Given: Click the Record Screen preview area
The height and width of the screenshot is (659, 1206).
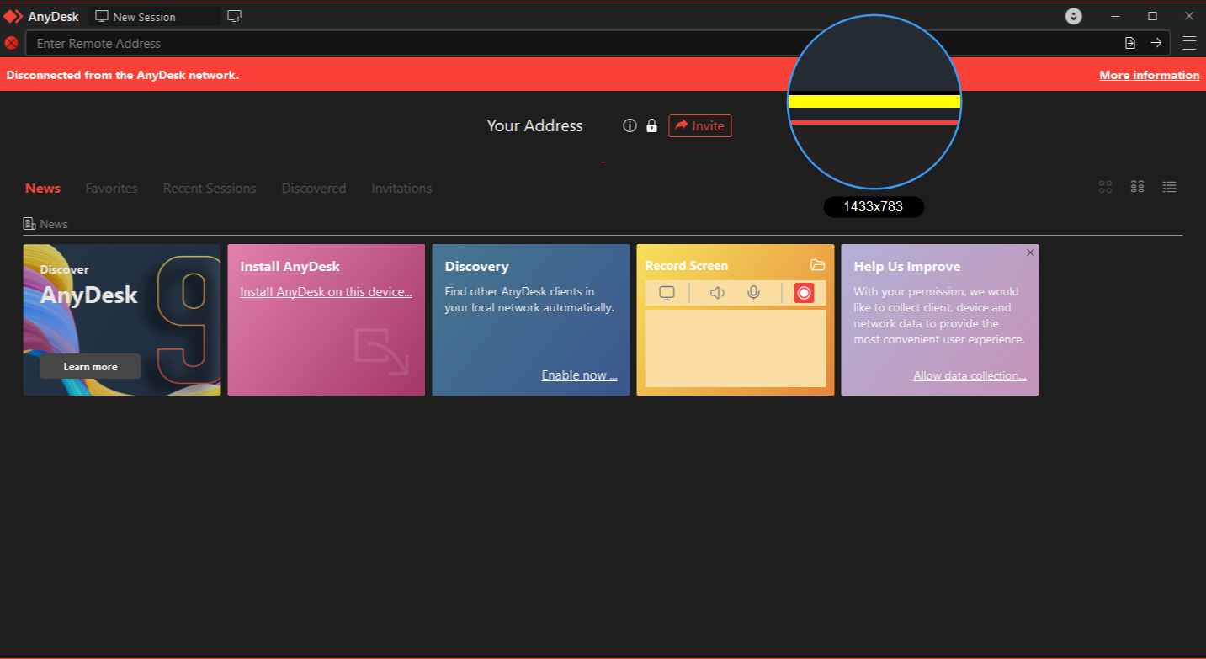Looking at the screenshot, I should point(736,348).
